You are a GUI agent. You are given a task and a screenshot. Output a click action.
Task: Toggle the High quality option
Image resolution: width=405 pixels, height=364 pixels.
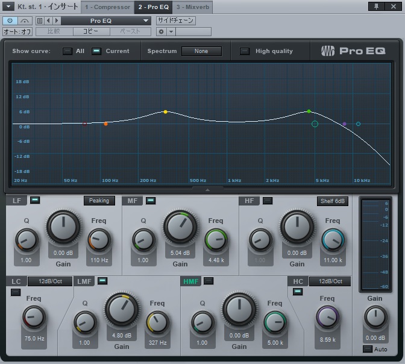pos(244,51)
